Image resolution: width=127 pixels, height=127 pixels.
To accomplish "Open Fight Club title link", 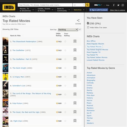I will [x=18, y=121].
